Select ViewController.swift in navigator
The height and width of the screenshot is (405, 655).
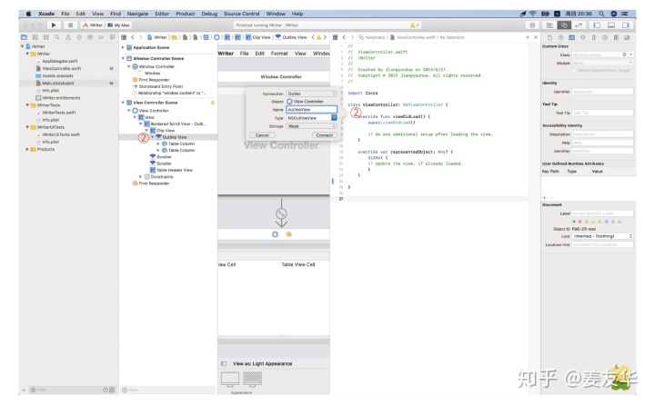tap(62, 68)
